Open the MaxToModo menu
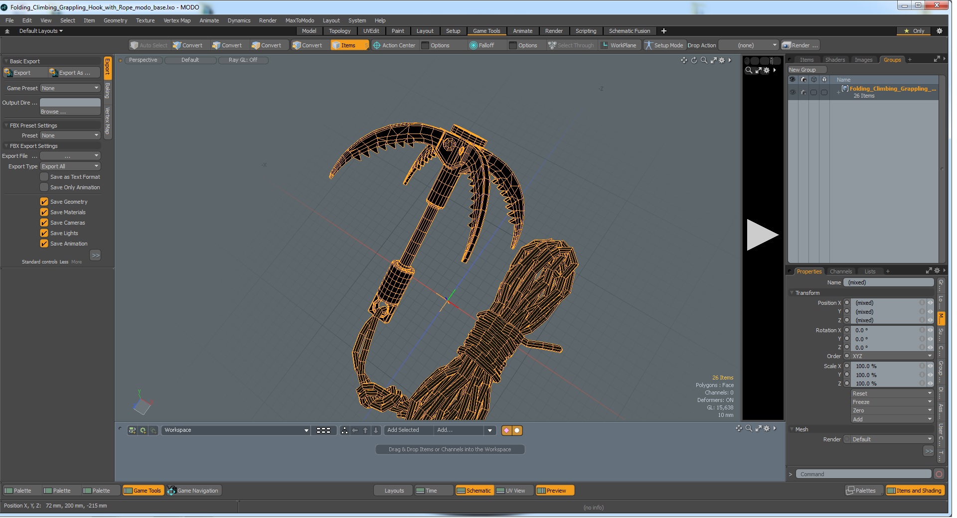Image resolution: width=957 pixels, height=518 pixels. tap(300, 20)
